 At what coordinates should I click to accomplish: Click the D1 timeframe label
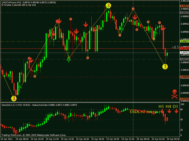coord(175,106)
